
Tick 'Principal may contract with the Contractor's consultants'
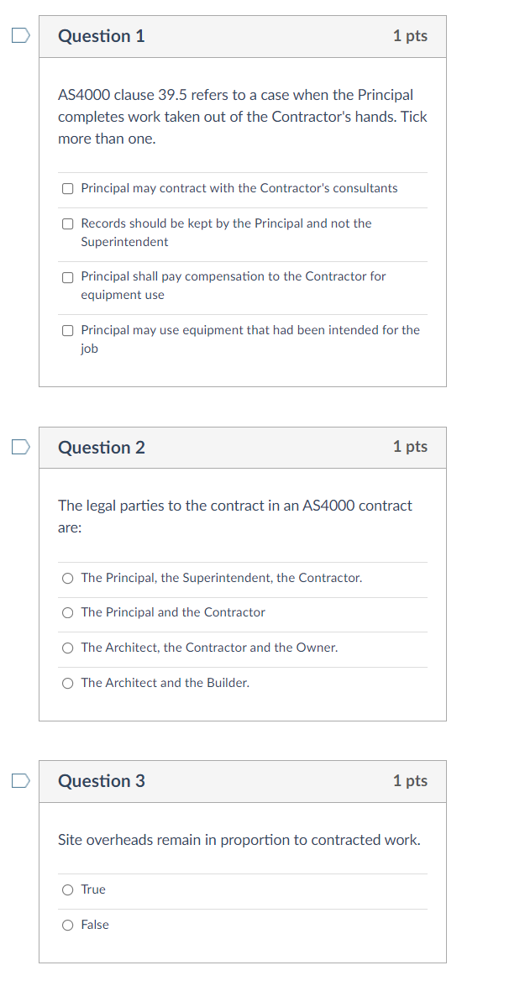[67, 188]
